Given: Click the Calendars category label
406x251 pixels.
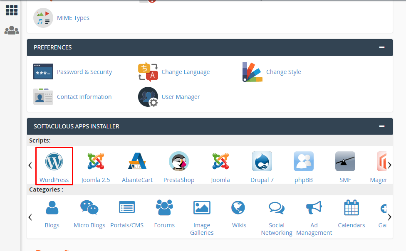Looking at the screenshot, I should coord(352,225).
